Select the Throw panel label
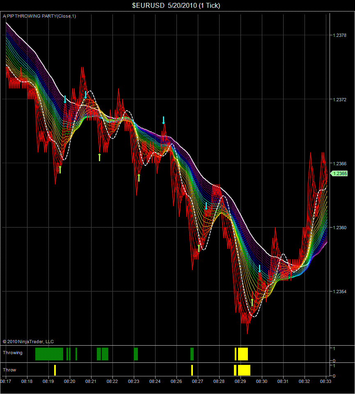The width and height of the screenshot is (355, 394). pos(9,370)
